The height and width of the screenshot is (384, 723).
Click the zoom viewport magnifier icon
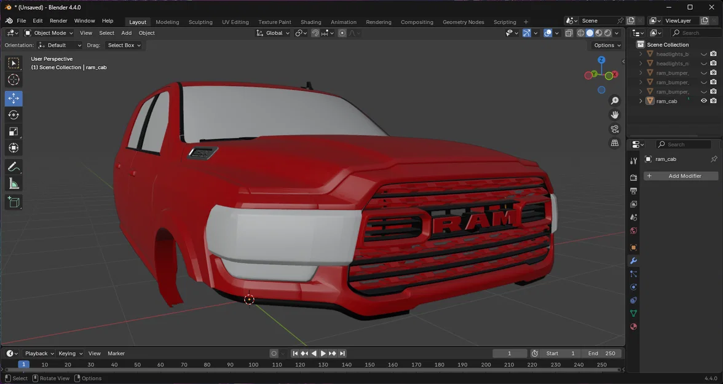(615, 101)
